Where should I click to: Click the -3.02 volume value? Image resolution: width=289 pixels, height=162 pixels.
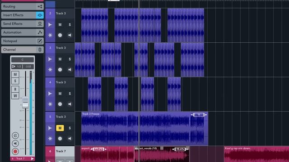click(x=28, y=67)
